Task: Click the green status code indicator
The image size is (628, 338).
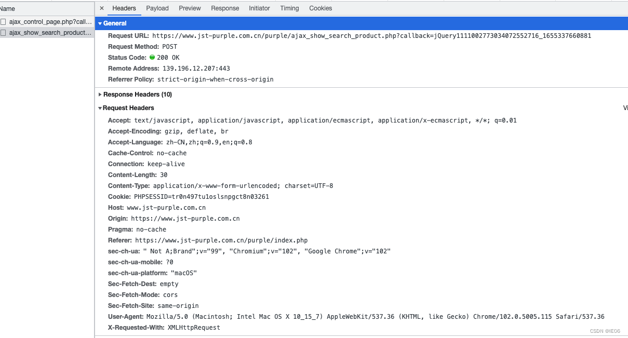Action: (x=152, y=57)
